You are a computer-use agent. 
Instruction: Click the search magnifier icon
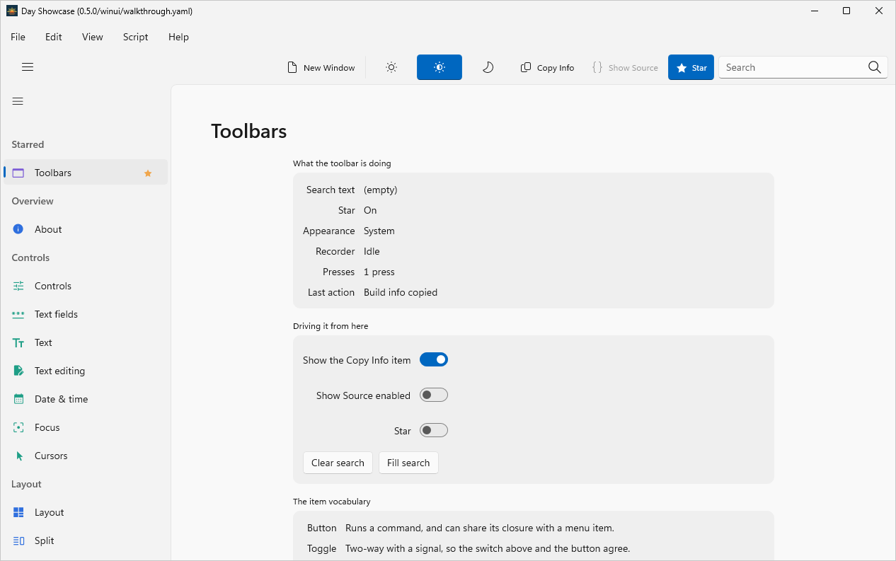(875, 67)
